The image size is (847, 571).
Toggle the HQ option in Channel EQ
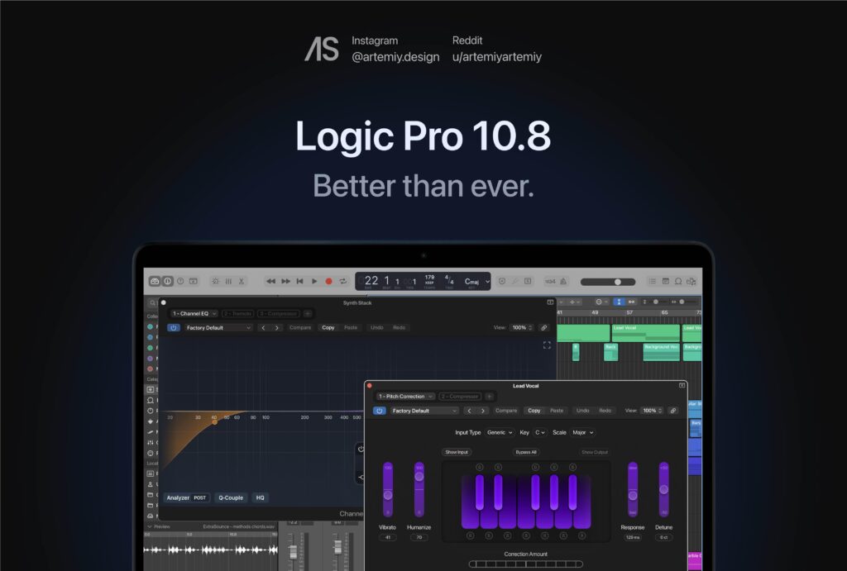tap(260, 497)
